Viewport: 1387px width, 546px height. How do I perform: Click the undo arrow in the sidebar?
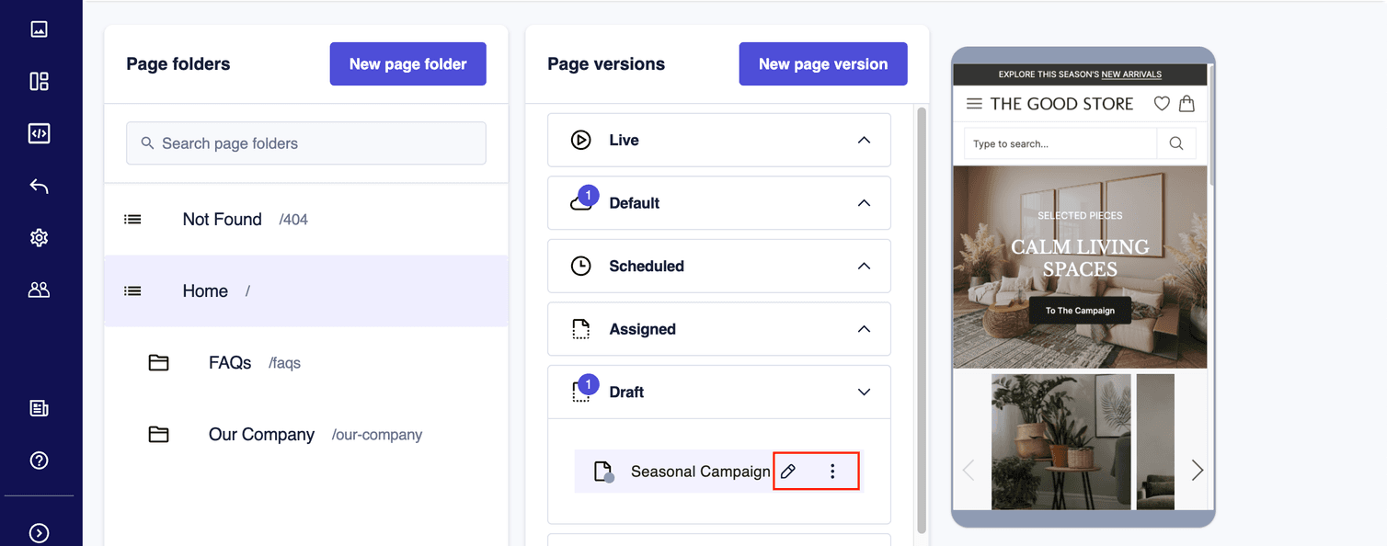pos(39,186)
